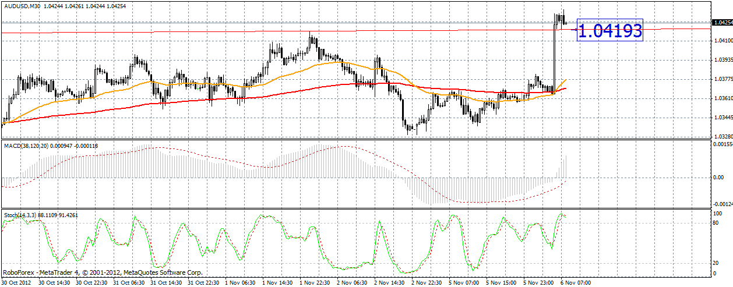Click the 5 Nov 15:00 time label
Image resolution: width=733 pixels, height=287 pixels.
click(x=501, y=282)
